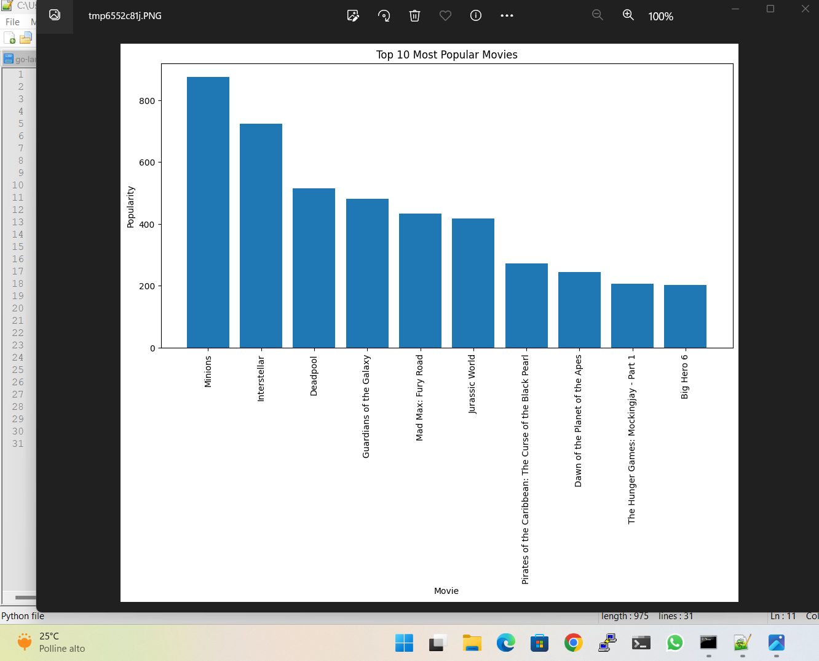Zoom in using the magnifier plus icon

coord(628,15)
